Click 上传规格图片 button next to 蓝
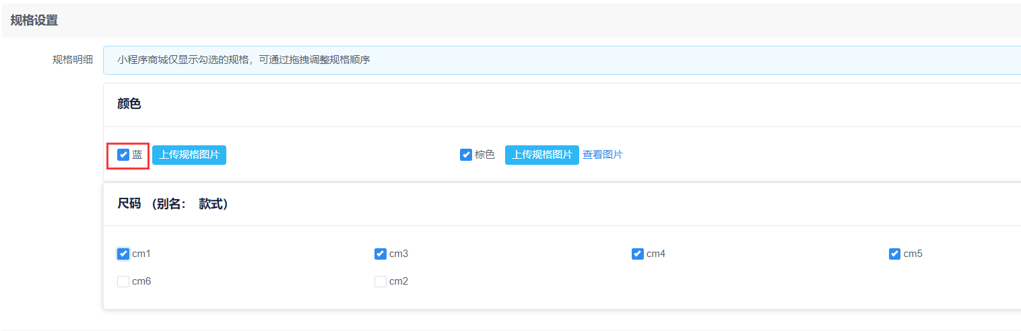Screen dimensions: 1021x331 coord(189,155)
